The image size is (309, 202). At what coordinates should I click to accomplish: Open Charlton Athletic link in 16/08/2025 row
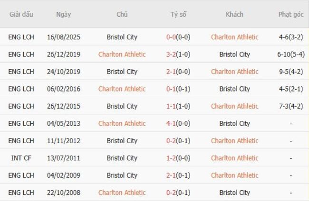[234, 37]
